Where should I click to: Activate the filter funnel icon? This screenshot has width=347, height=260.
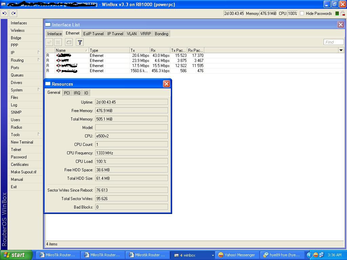tap(80, 42)
